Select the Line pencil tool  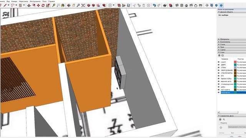coord(5,5)
